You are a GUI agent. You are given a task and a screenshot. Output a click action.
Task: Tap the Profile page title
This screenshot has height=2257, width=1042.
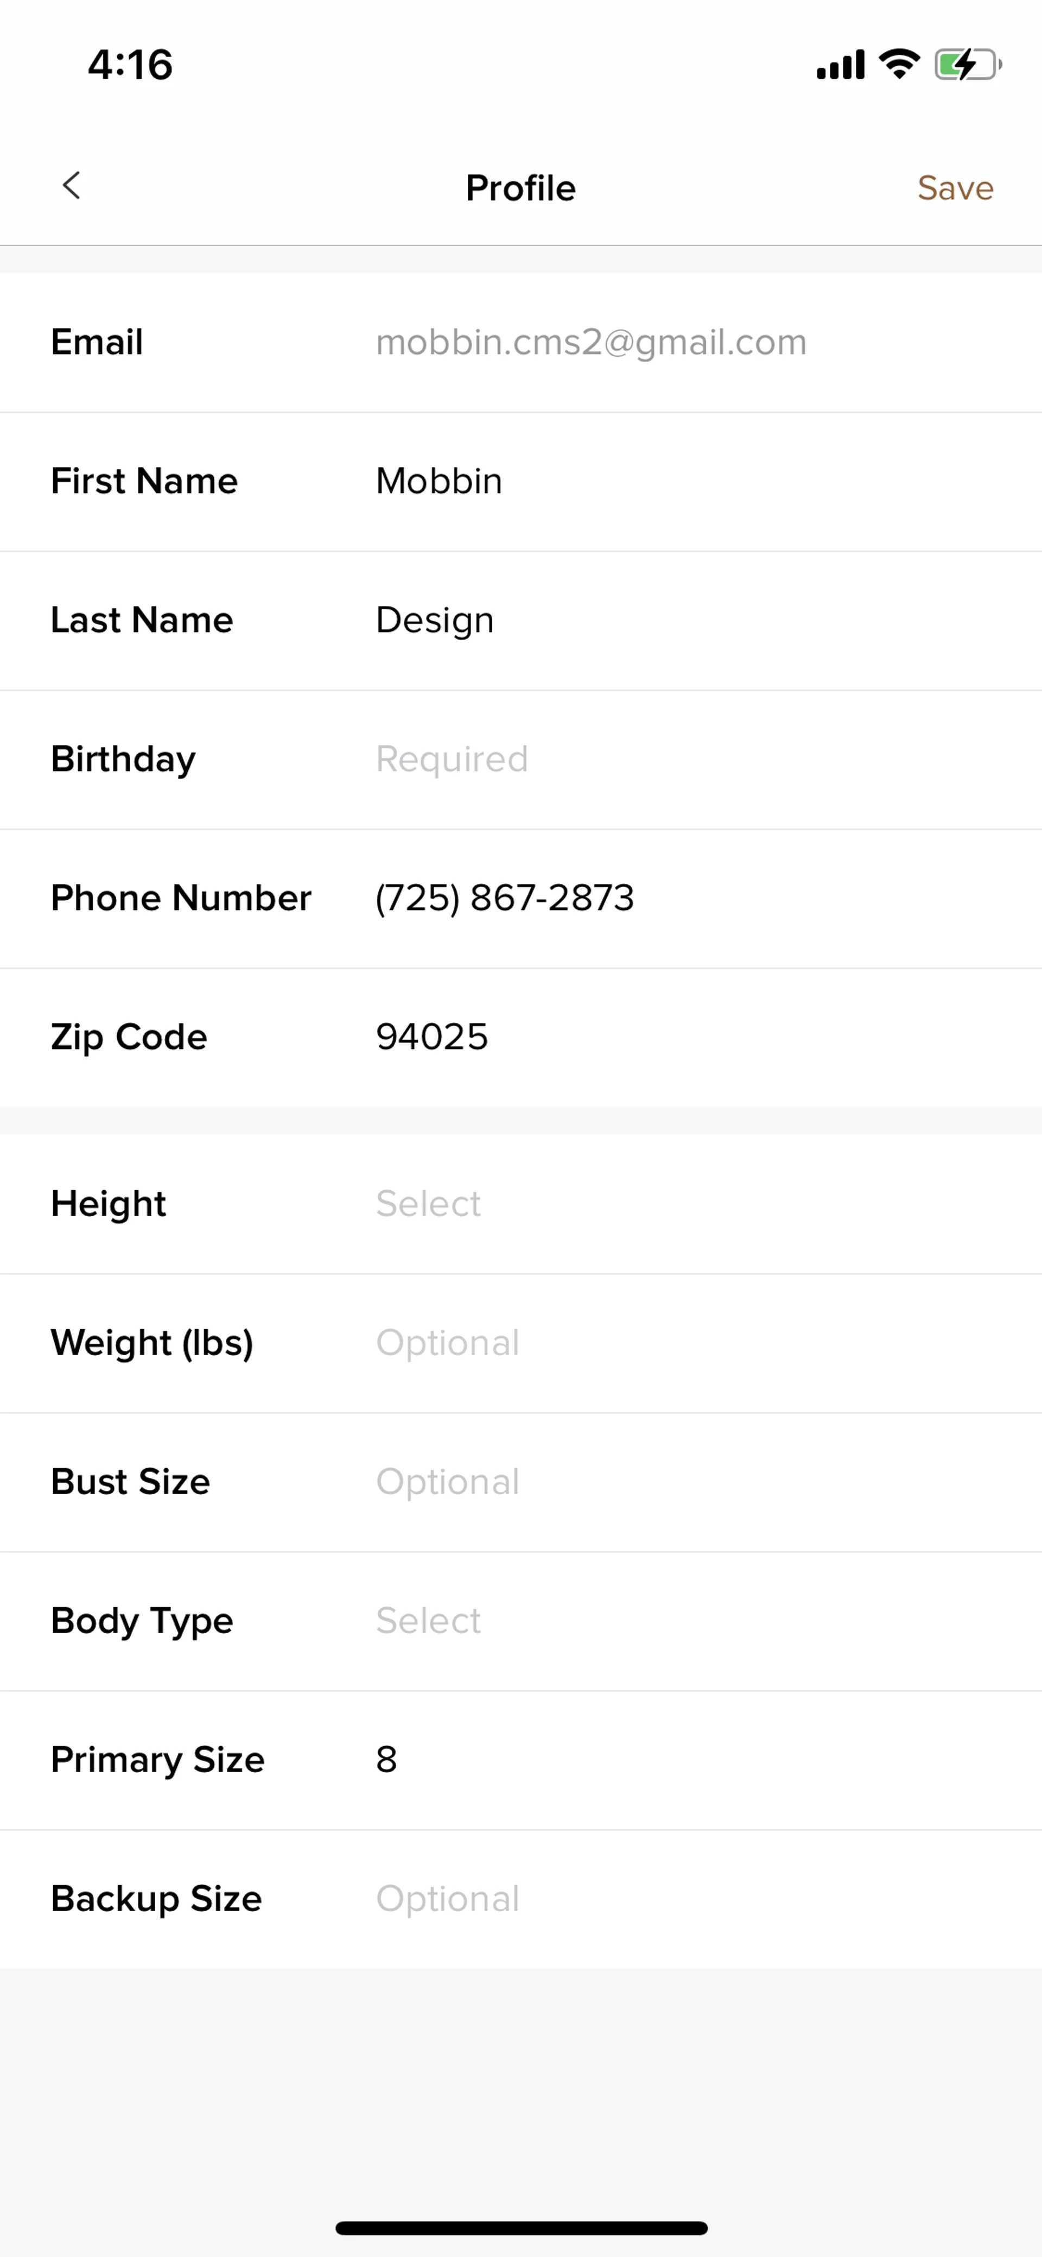coord(520,188)
